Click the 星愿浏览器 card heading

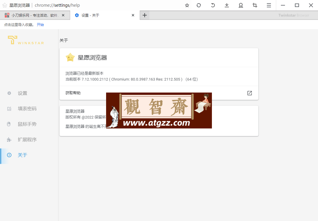click(x=92, y=58)
